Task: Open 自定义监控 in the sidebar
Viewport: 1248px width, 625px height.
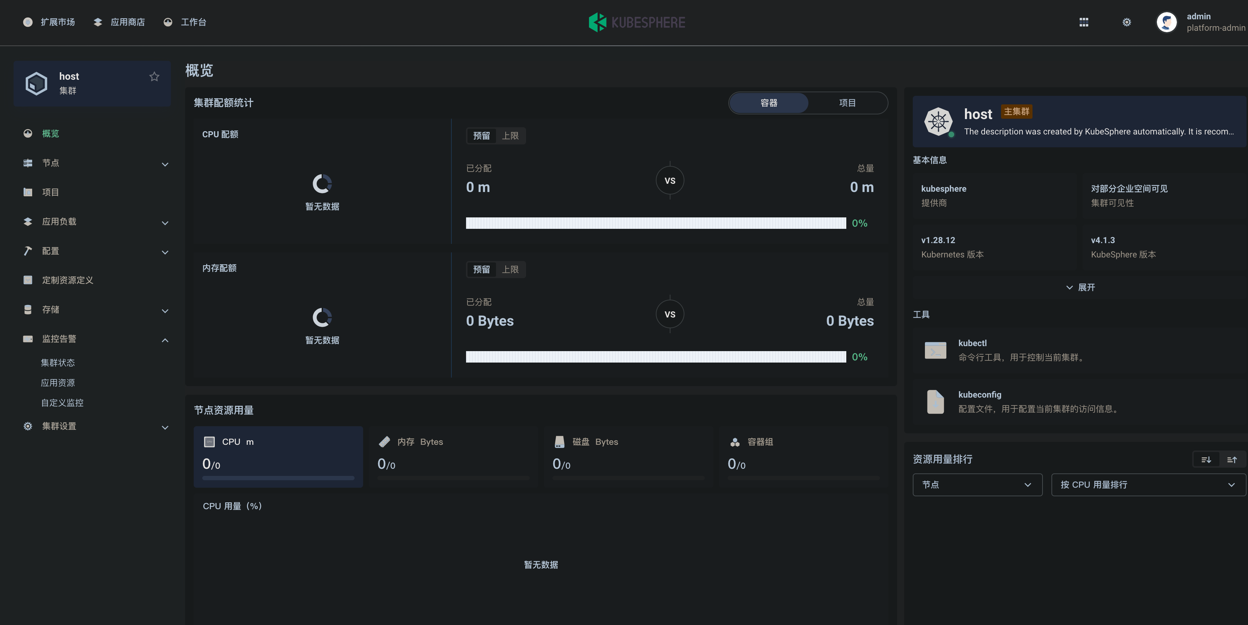Action: 62,403
